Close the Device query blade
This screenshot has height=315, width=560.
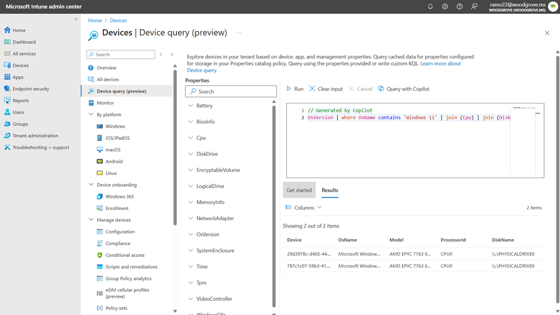point(547,33)
